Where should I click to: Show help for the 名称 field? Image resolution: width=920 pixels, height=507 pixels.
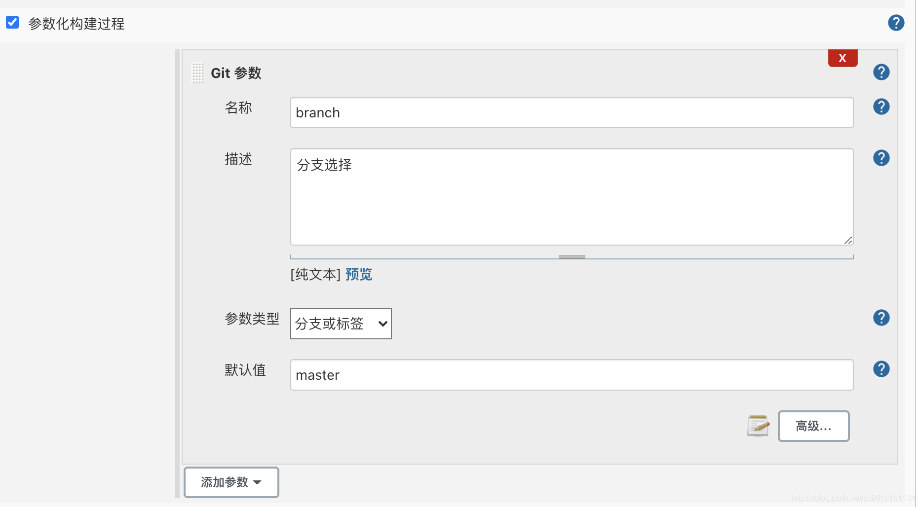point(881,107)
